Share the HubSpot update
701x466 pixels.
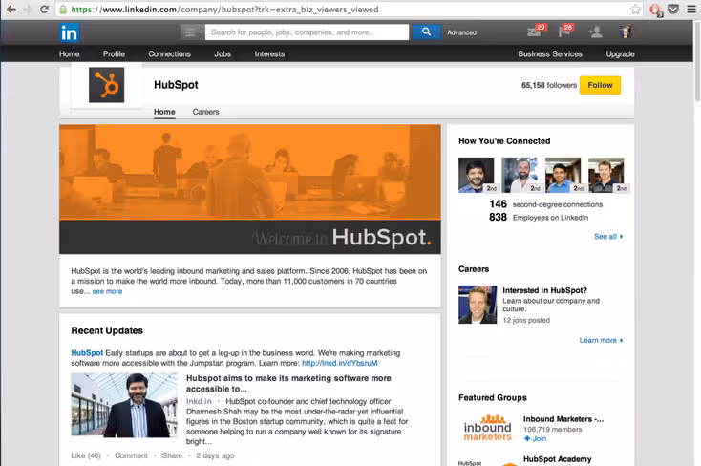(x=172, y=455)
